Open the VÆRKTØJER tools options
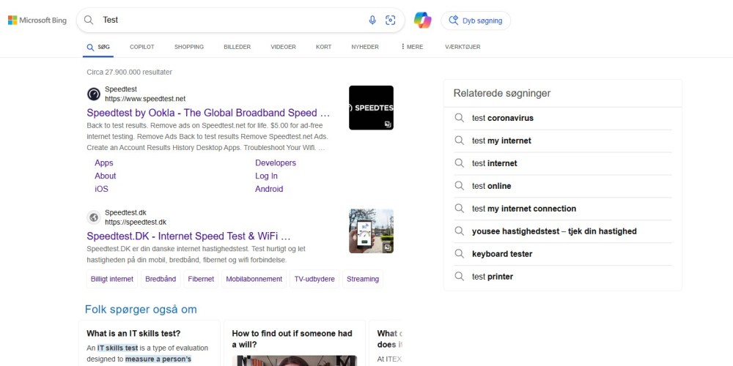The width and height of the screenshot is (733, 366). coord(463,47)
